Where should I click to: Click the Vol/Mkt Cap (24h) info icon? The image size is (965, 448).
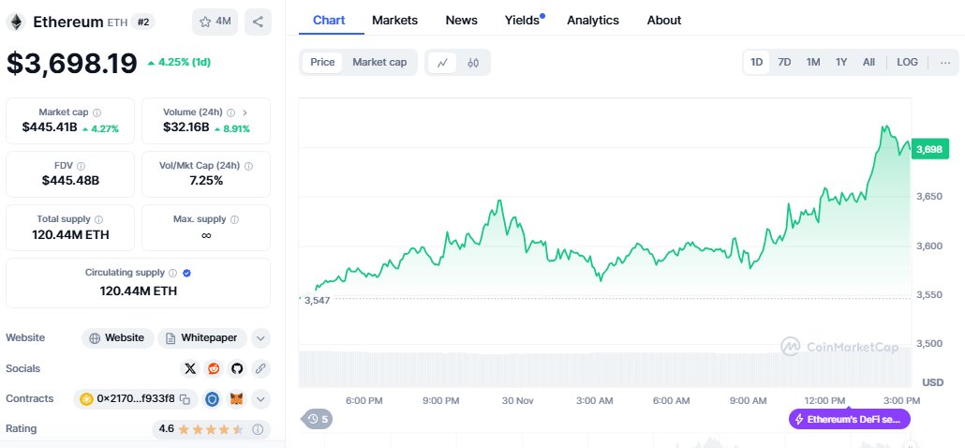(248, 166)
